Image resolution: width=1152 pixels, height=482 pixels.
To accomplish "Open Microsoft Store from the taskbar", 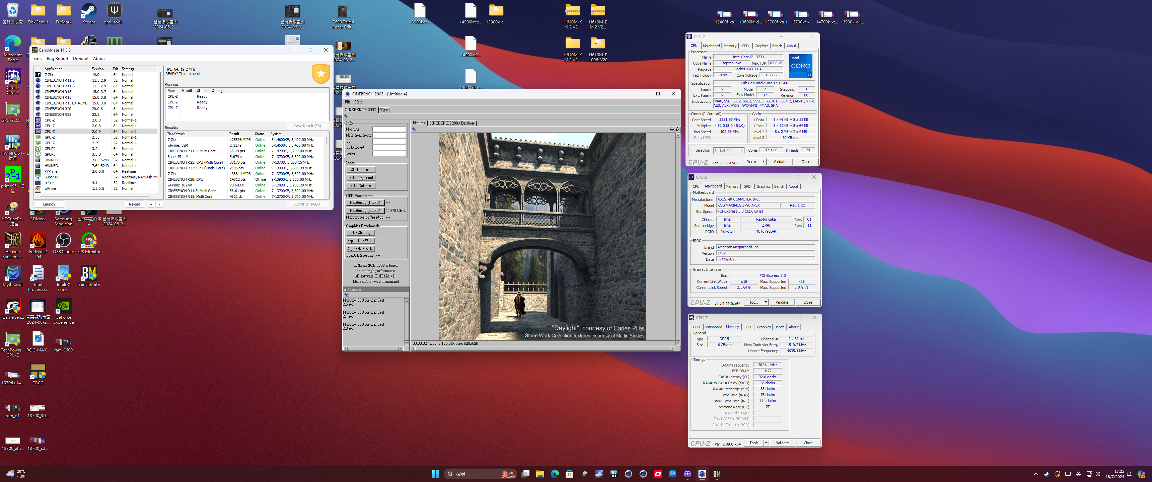I will [x=569, y=474].
